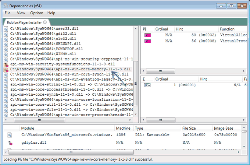Click the user32.dll module icon
The height and width of the screenshot is (165, 250).
tap(6, 28)
